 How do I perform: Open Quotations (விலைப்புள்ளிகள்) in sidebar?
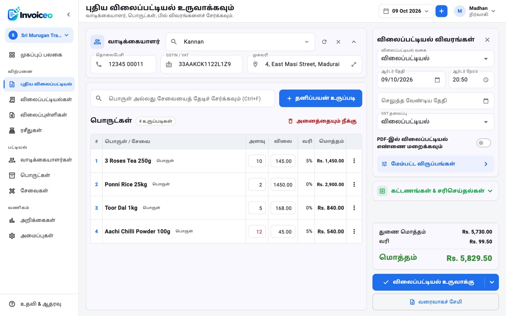[39, 115]
